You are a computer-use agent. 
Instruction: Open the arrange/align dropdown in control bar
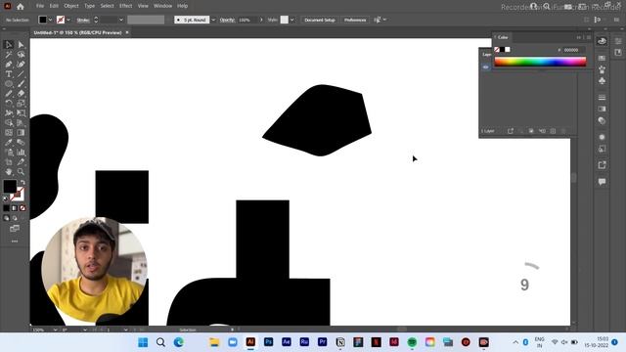384,20
